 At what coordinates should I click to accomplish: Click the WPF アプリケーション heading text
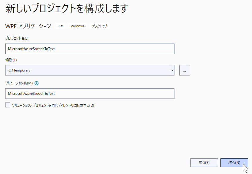[x=28, y=26]
